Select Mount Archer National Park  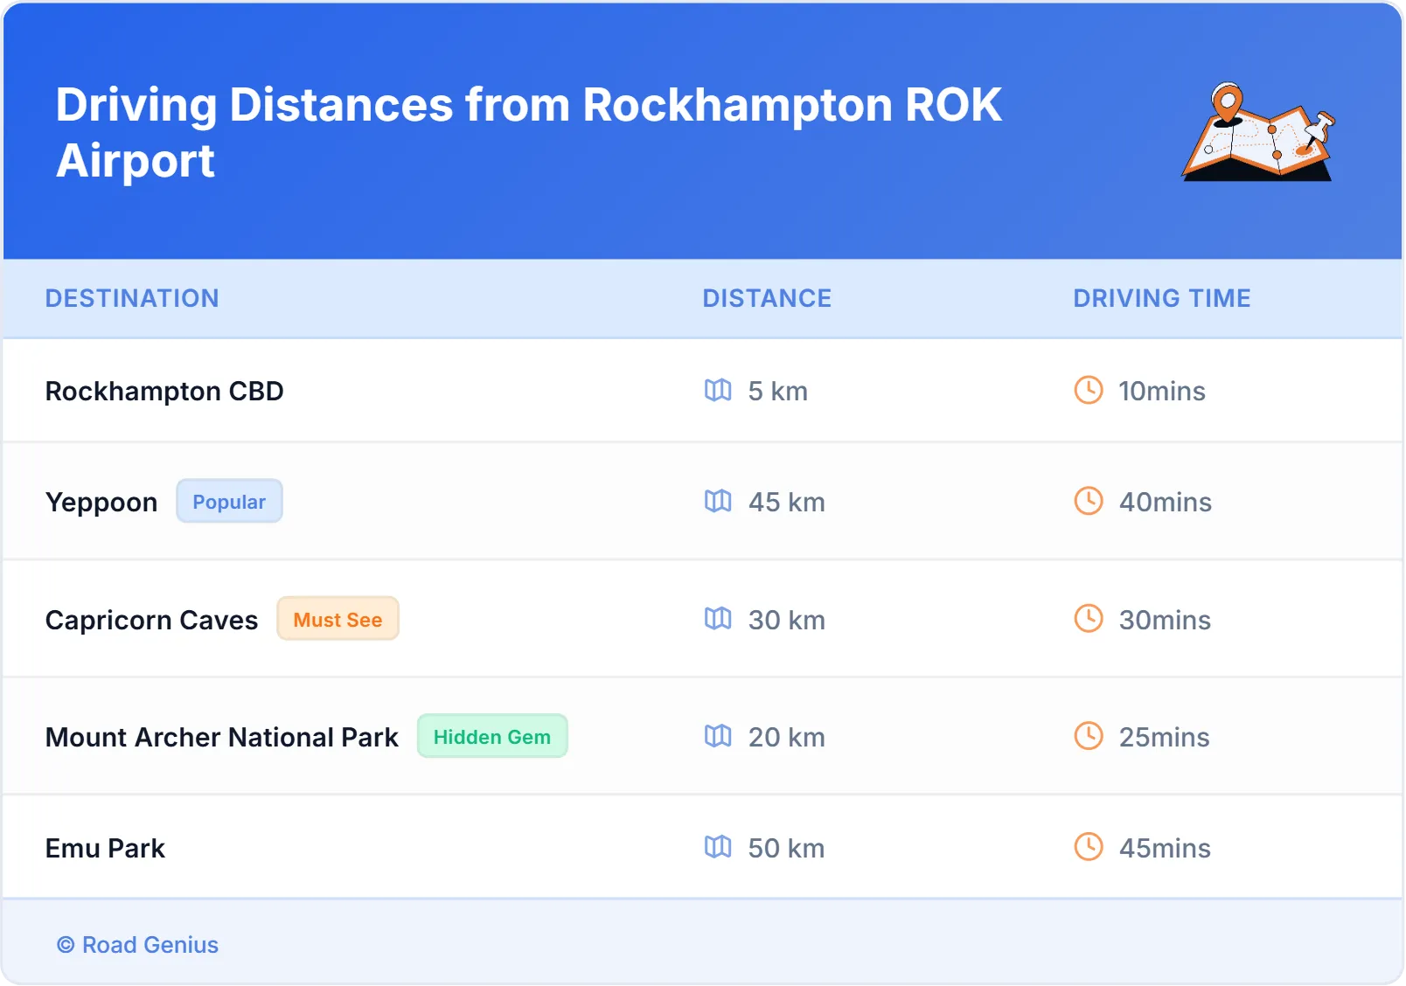[x=222, y=737]
